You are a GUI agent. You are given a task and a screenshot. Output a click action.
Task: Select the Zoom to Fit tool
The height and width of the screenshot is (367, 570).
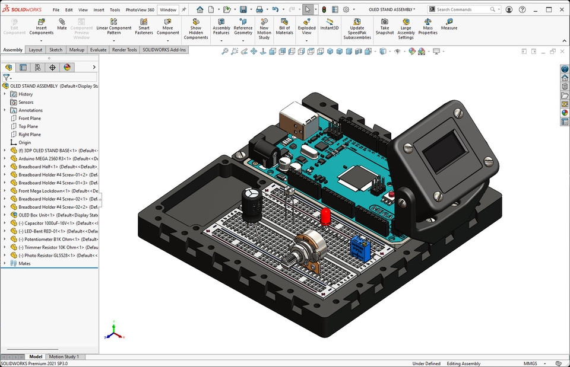224,51
